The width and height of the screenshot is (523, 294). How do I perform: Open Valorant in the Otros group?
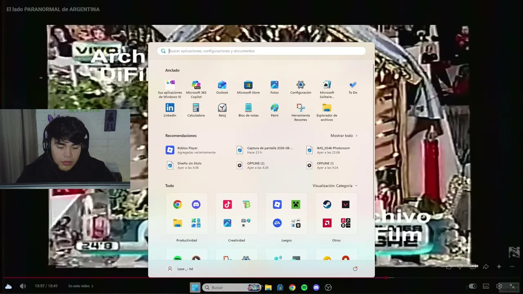(x=346, y=205)
